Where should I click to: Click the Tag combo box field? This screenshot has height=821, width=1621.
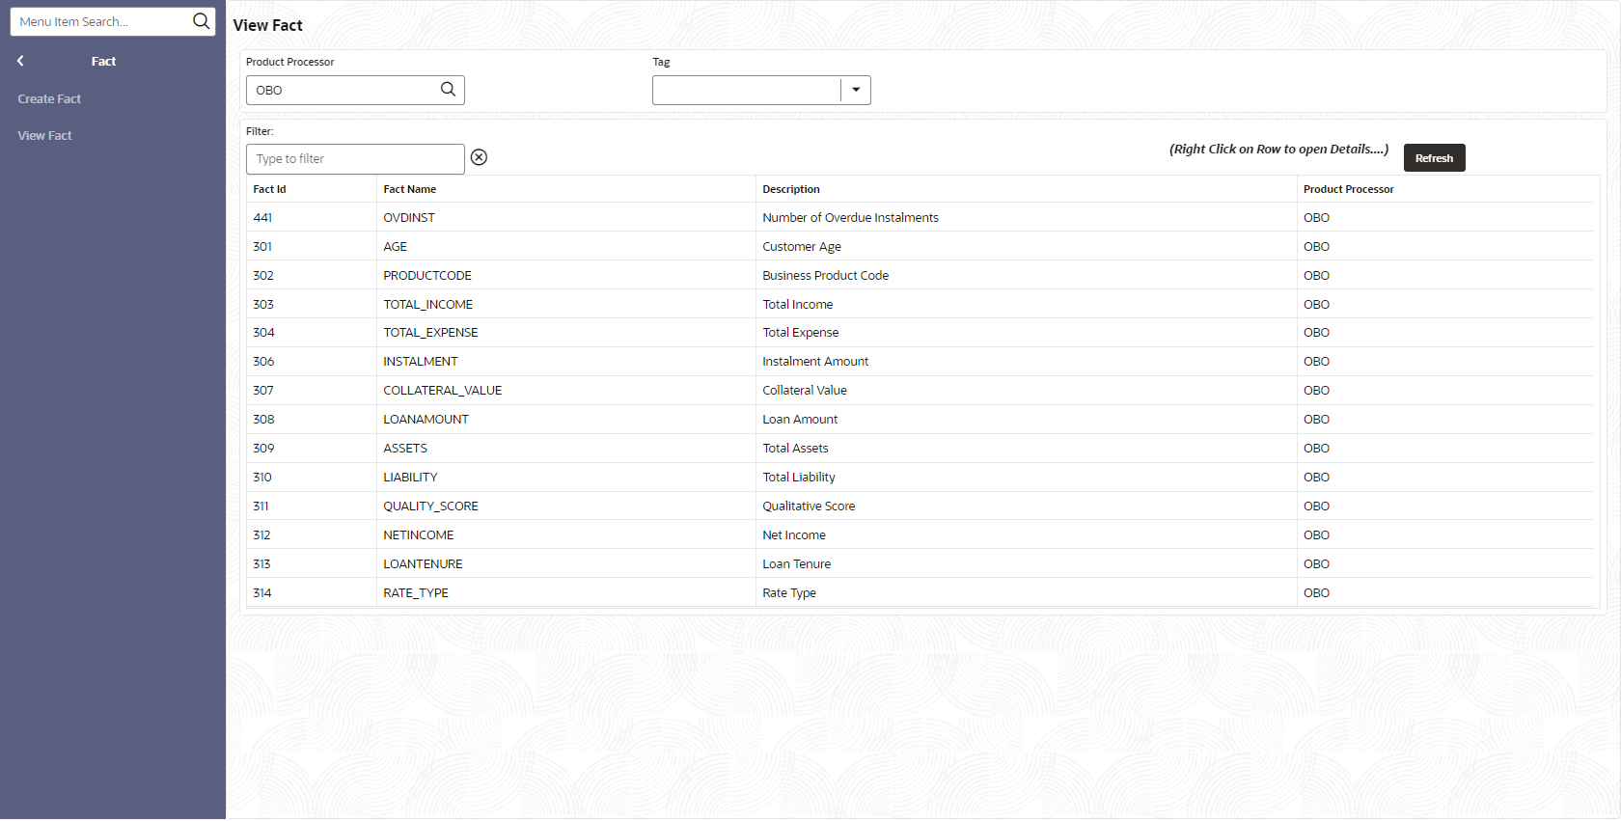[747, 90]
